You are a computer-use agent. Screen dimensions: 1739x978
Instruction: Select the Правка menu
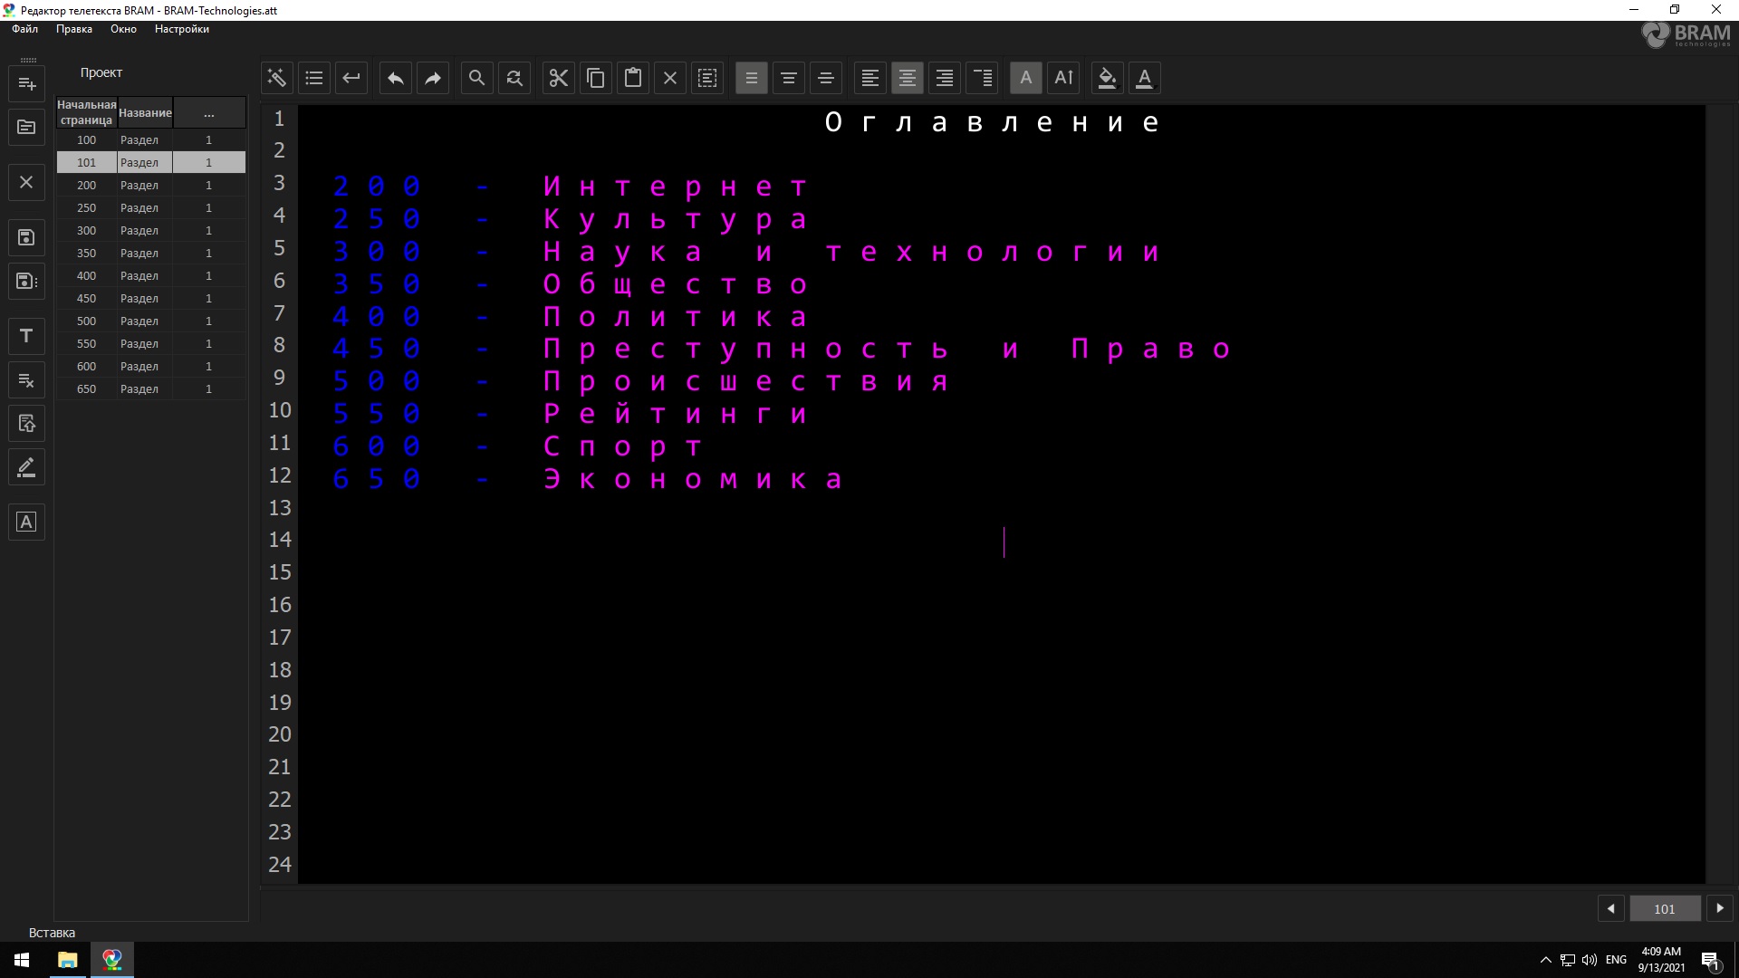click(72, 29)
